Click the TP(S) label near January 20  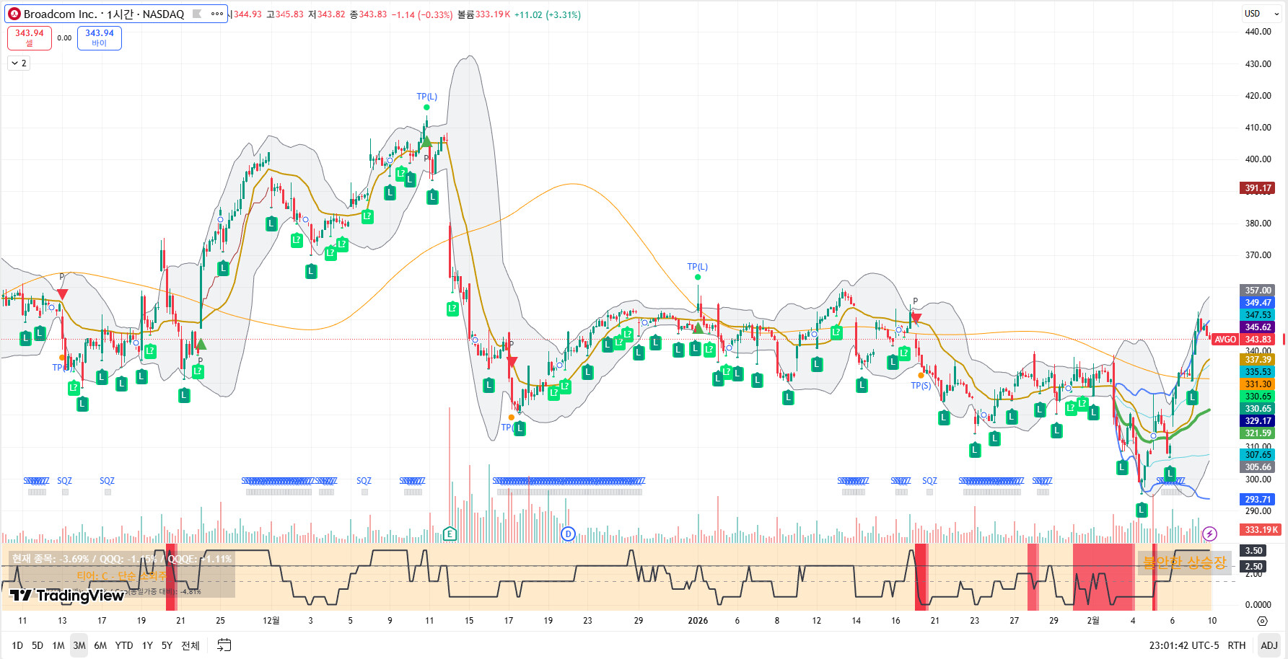(921, 386)
